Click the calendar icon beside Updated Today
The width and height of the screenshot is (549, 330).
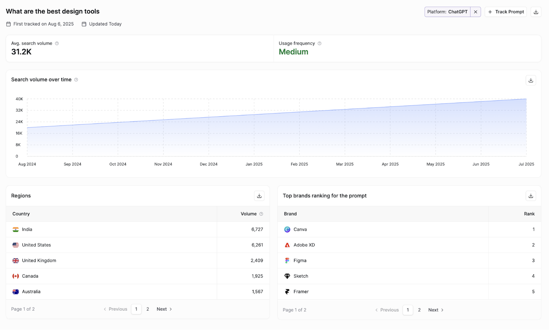coord(84,24)
